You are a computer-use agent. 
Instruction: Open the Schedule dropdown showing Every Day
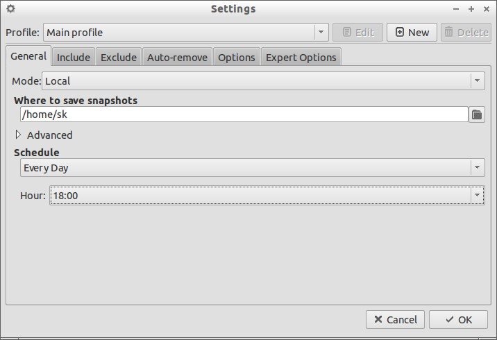(252, 168)
